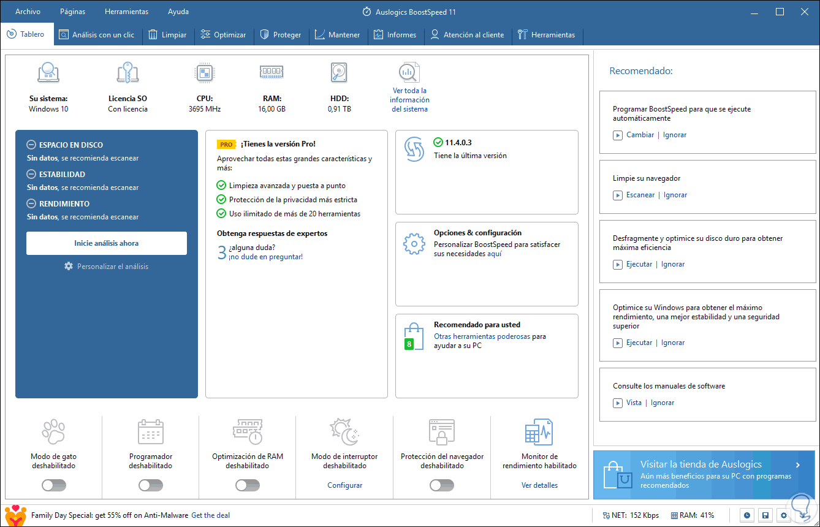Viewport: 820px width, 527px height.
Task: Click the calendar icon above Programador
Action: coord(150,431)
